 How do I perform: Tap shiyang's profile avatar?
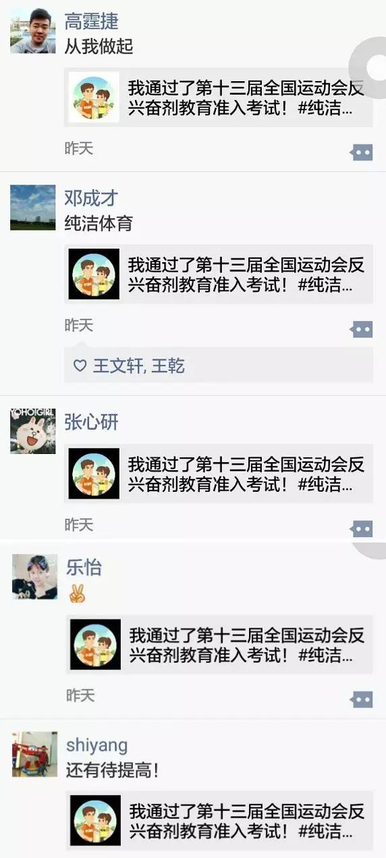click(x=34, y=754)
